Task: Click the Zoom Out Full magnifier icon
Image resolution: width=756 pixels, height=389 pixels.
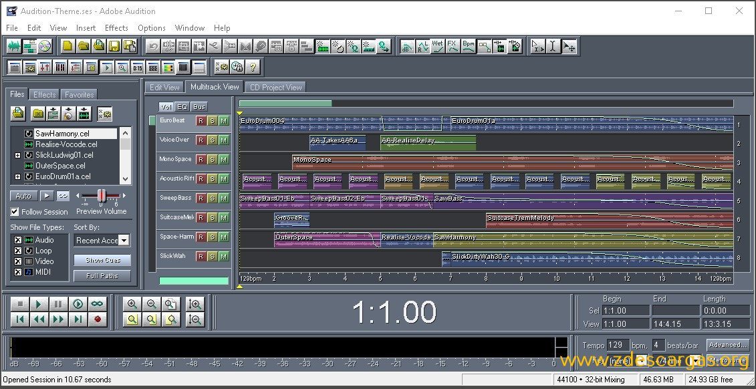Action: click(170, 303)
